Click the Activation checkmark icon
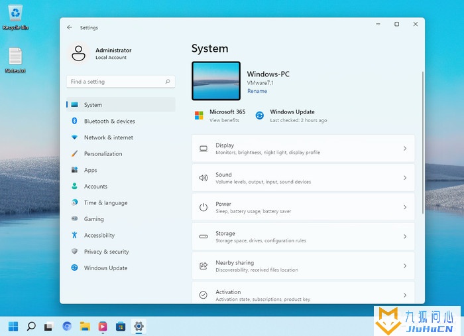 coord(203,295)
